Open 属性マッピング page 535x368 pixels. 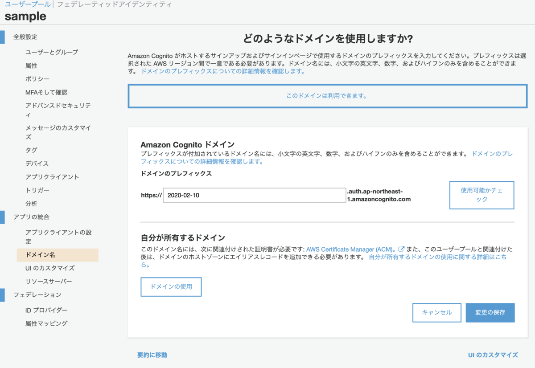(46, 323)
